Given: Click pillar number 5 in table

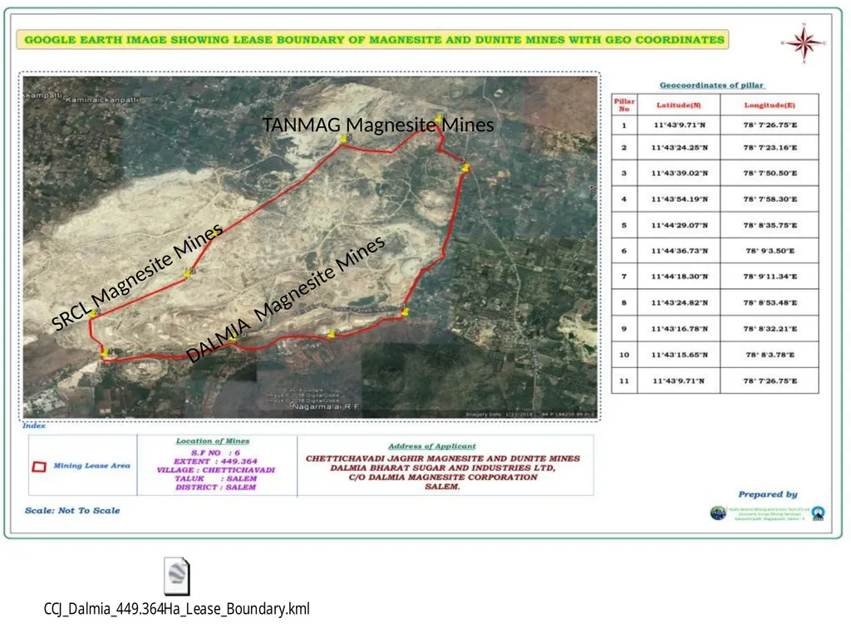Looking at the screenshot, I should click(x=624, y=225).
